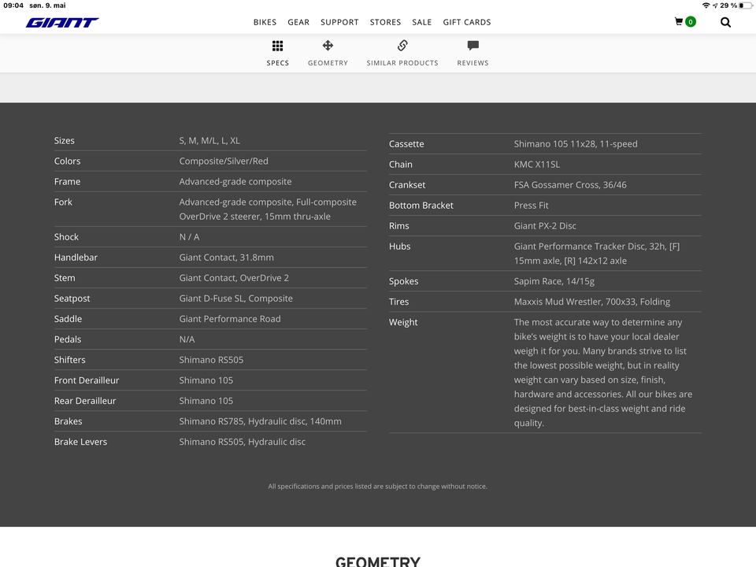This screenshot has width=756, height=567.
Task: Open Gift Cards page
Action: click(x=467, y=22)
